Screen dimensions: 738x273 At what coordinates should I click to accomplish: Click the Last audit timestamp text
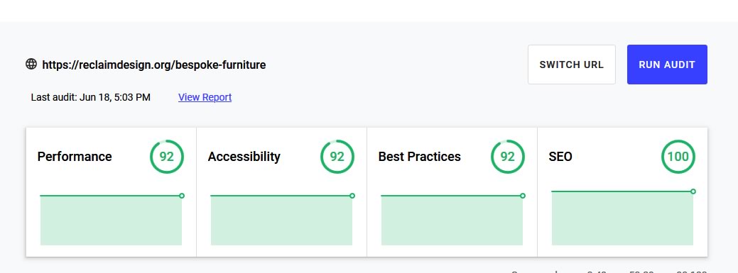tap(91, 97)
